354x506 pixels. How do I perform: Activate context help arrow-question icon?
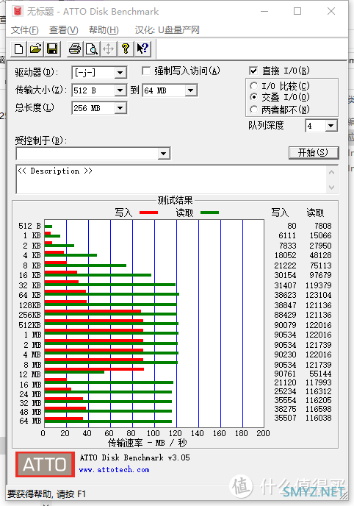pos(142,49)
